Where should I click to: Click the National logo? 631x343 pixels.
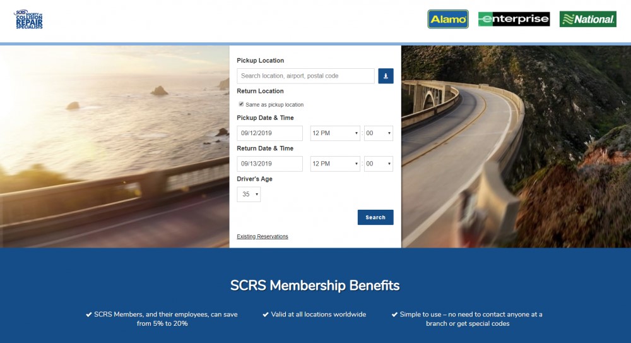point(588,19)
